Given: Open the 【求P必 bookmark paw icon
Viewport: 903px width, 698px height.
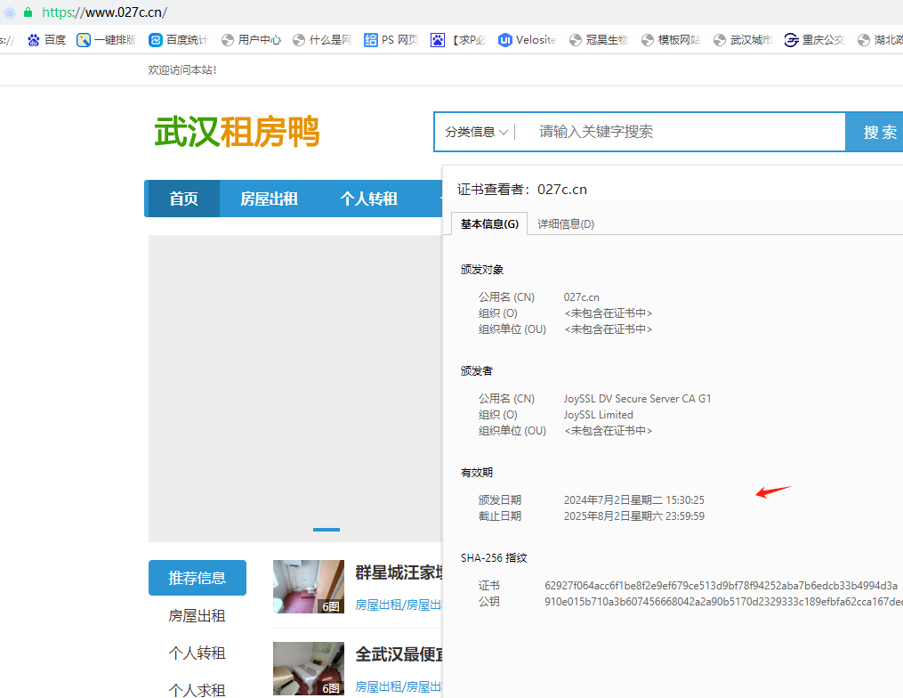Looking at the screenshot, I should tap(438, 40).
